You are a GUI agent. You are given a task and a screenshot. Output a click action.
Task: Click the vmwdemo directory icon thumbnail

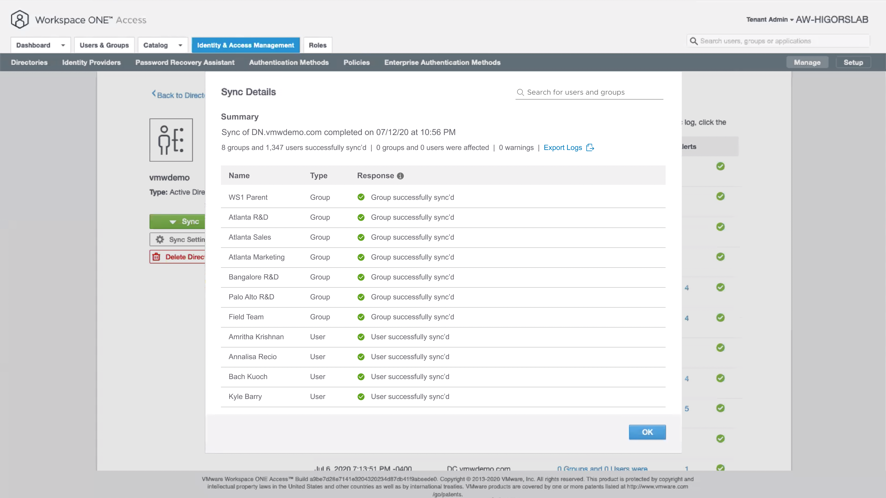(x=171, y=140)
